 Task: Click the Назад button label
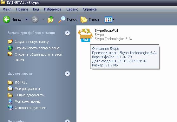tap(16, 19)
